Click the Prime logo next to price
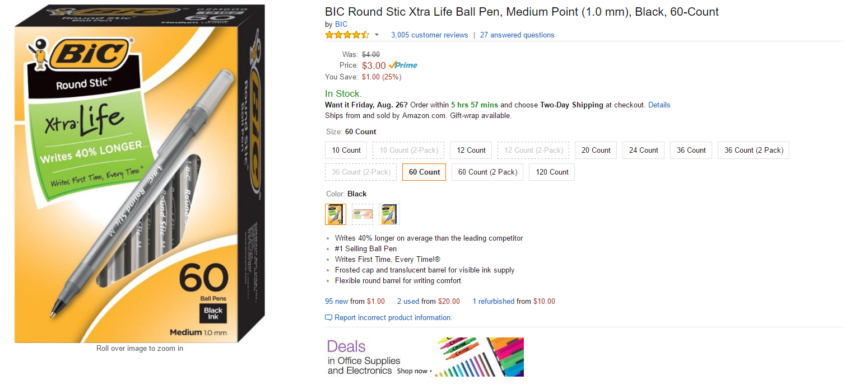Screen dimensions: 846x385 (x=403, y=65)
